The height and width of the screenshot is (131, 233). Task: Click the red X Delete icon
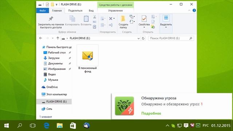click(111, 19)
